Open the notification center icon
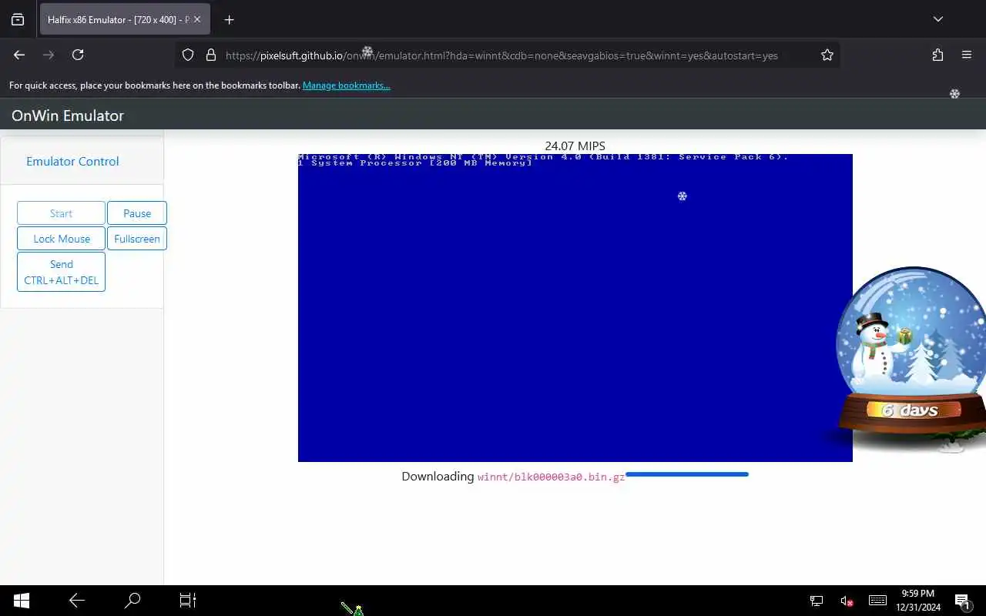The width and height of the screenshot is (986, 616). [962, 601]
